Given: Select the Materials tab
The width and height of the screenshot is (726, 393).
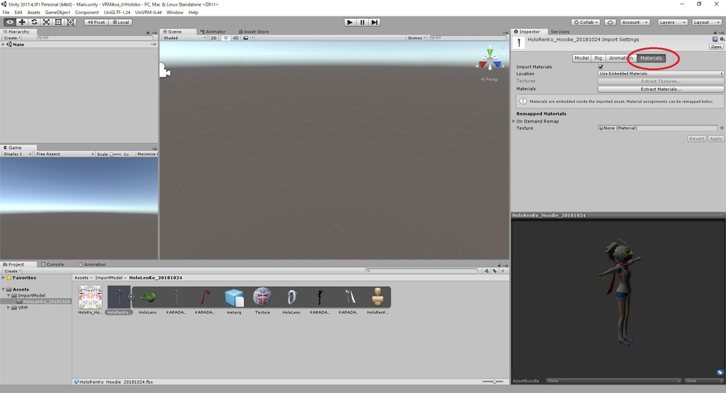Looking at the screenshot, I should pos(651,58).
